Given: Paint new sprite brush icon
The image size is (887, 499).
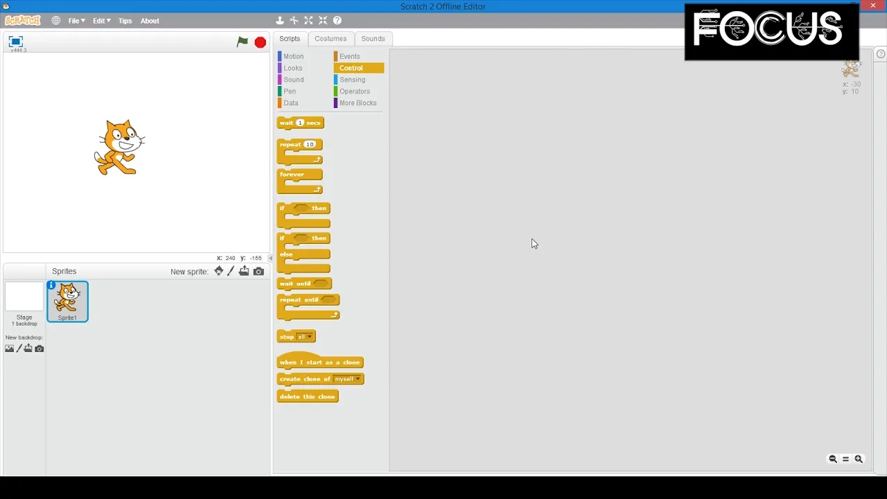Looking at the screenshot, I should pos(231,271).
